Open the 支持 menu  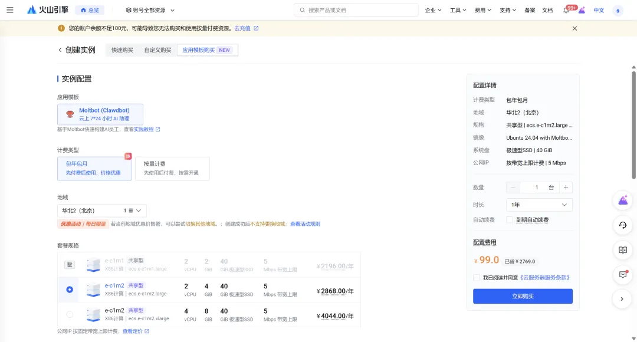(x=508, y=10)
